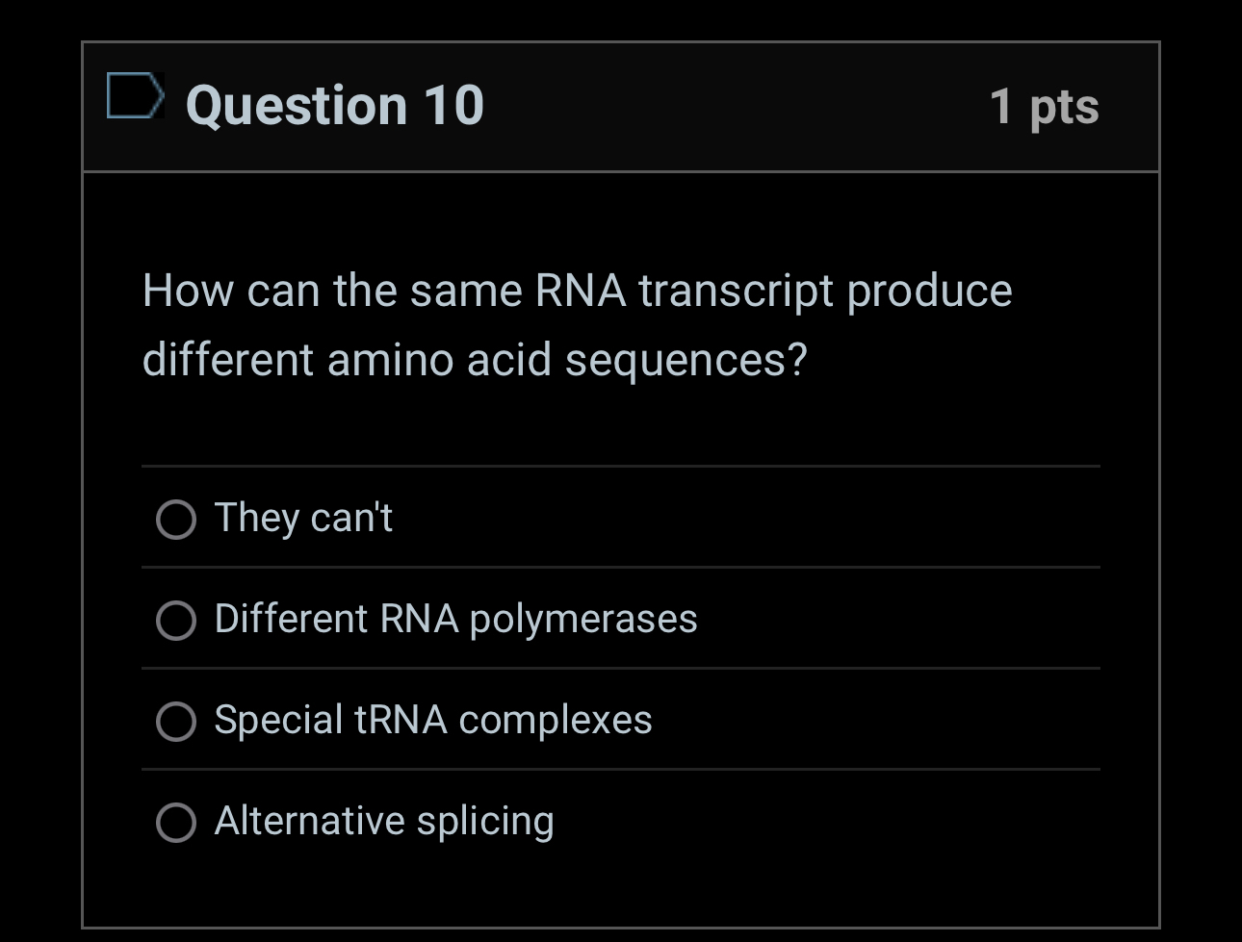Choose the first answer option circle
1242x942 pixels.
(176, 521)
